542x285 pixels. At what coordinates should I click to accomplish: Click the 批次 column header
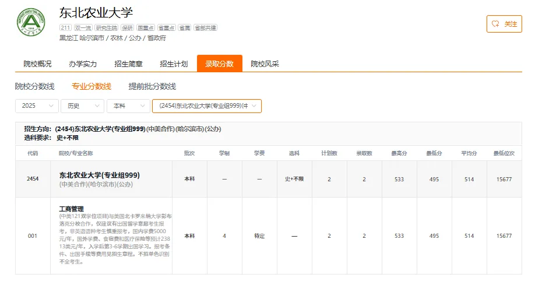click(189, 153)
